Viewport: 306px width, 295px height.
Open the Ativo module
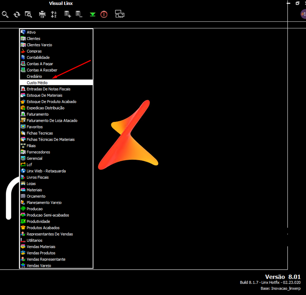[56, 32]
